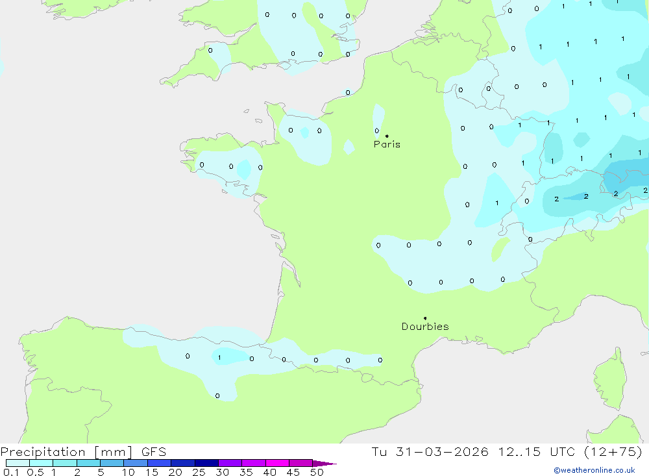Pick the 45–50 mm legend swatch
649x476 pixels.
(x=300, y=463)
